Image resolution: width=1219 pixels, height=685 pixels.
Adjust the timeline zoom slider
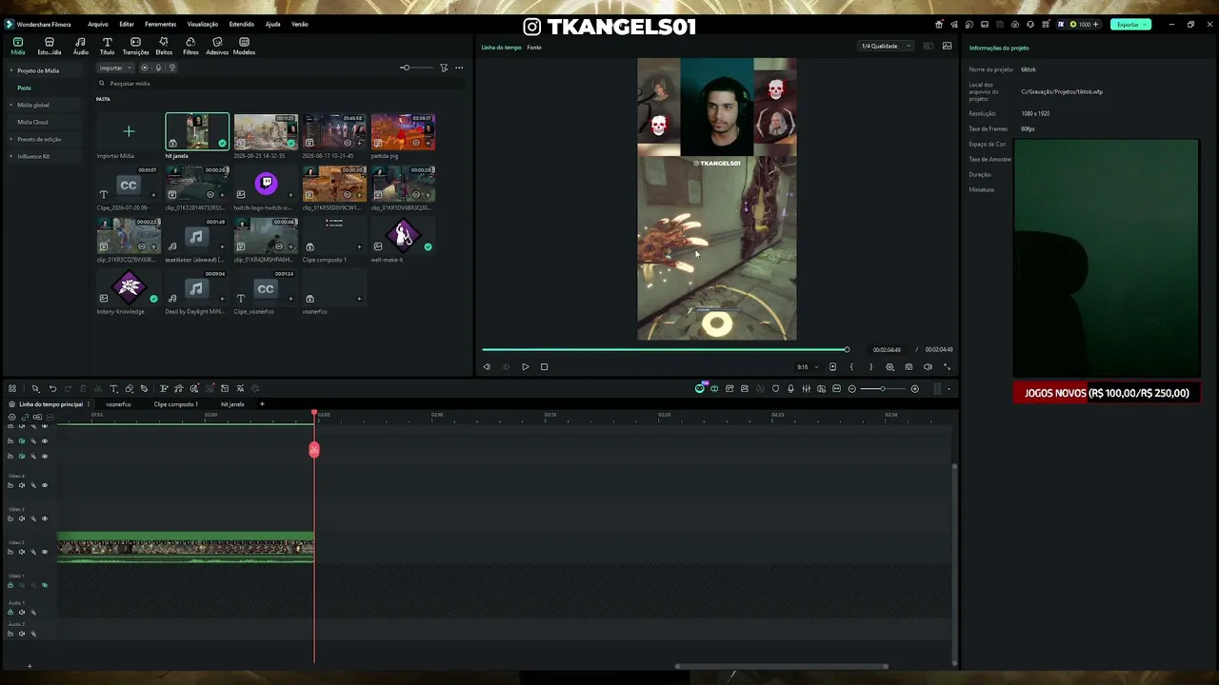[x=884, y=388]
